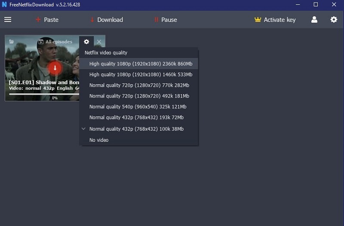
Task: Minimize the FreeNetflixDownload window
Action: [x=298, y=4]
